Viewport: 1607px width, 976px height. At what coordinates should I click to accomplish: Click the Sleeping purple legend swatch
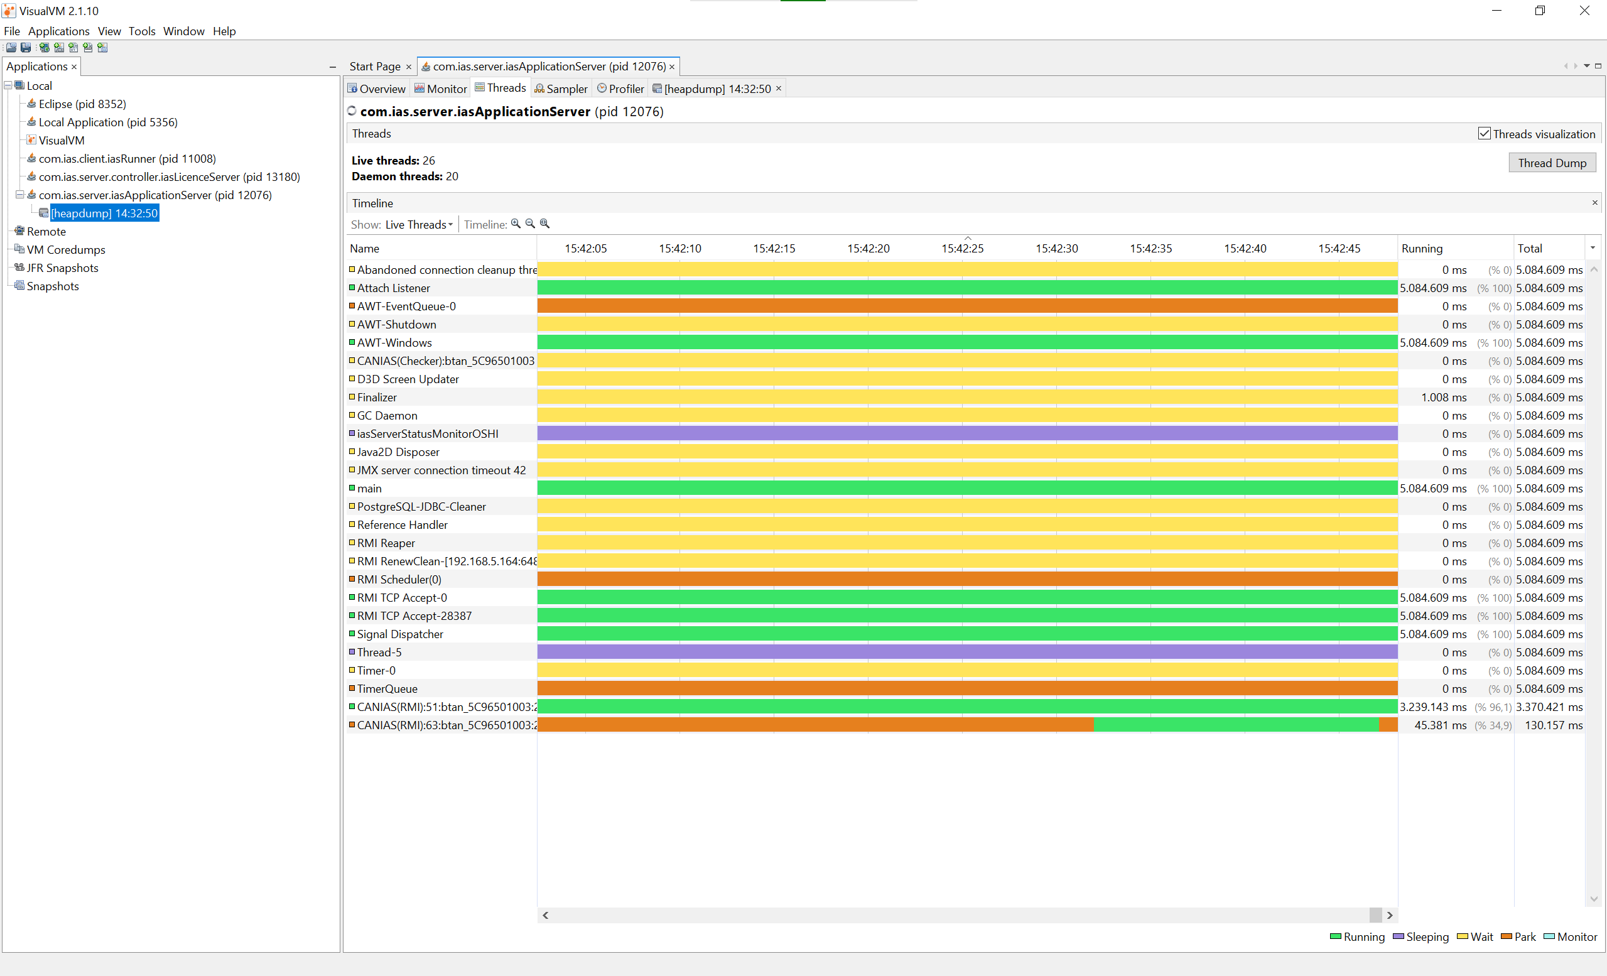(1398, 937)
